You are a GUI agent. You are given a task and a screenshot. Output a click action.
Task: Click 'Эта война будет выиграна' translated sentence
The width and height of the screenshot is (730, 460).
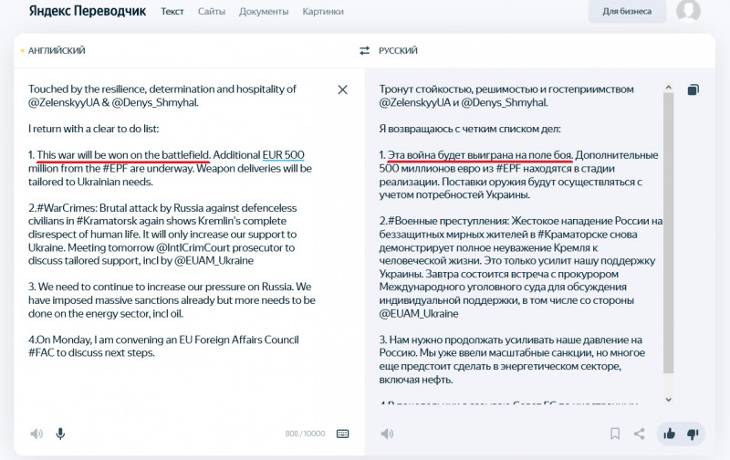click(480, 155)
